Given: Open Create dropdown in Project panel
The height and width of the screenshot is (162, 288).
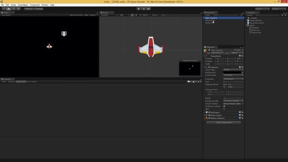Looking at the screenshot, I should [x=250, y=15].
